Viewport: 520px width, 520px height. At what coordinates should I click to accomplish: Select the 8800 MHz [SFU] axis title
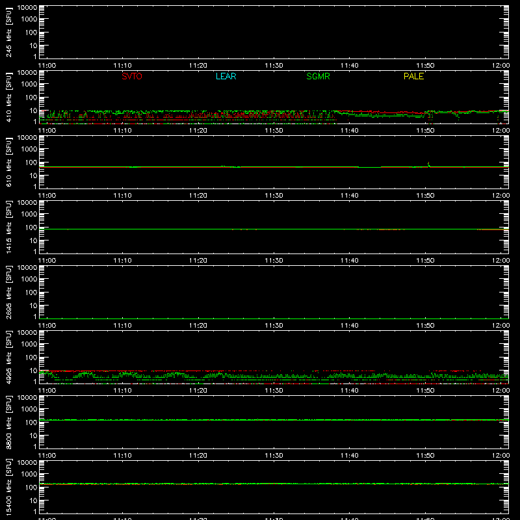point(8,422)
